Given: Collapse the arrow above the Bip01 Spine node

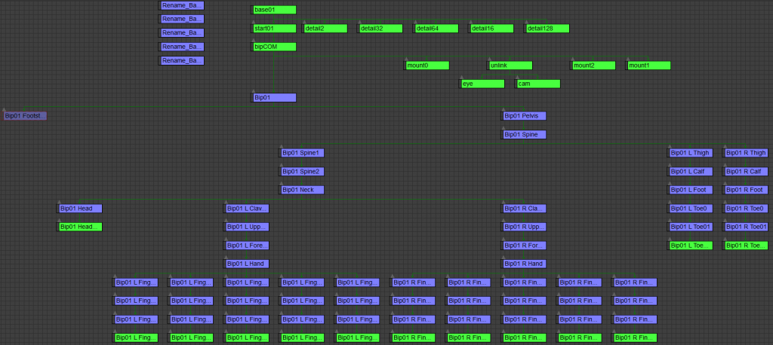Looking at the screenshot, I should 504,128.
